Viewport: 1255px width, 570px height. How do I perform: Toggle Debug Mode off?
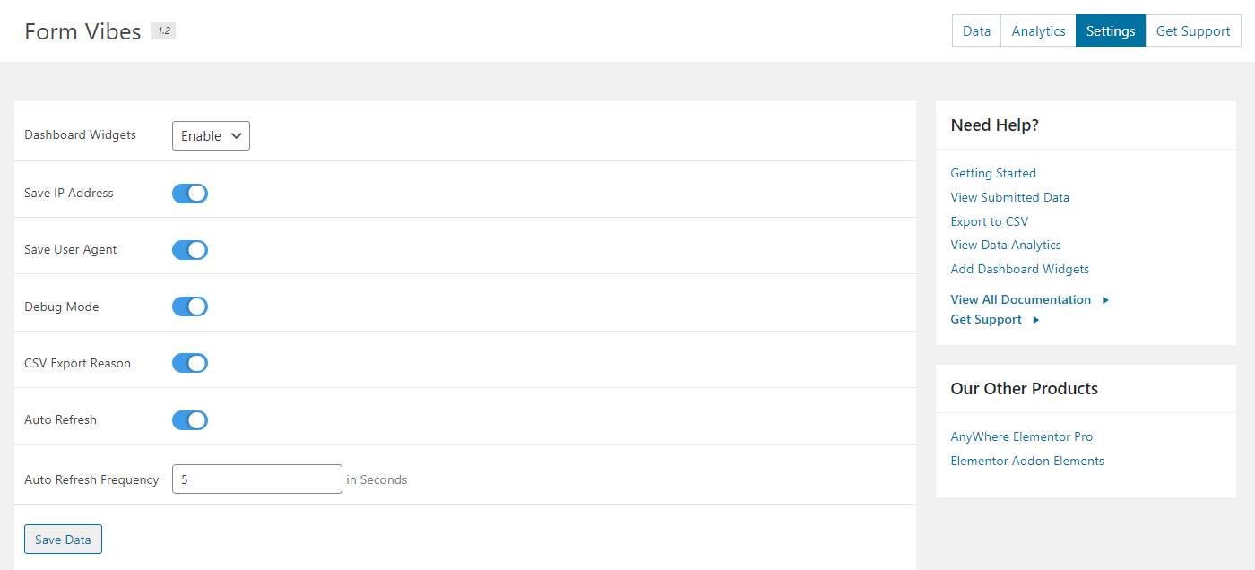tap(189, 307)
